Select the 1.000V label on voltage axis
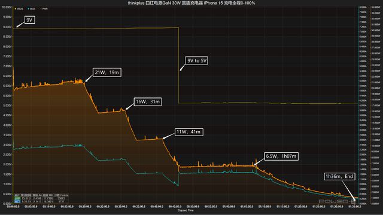 tap(7, 184)
